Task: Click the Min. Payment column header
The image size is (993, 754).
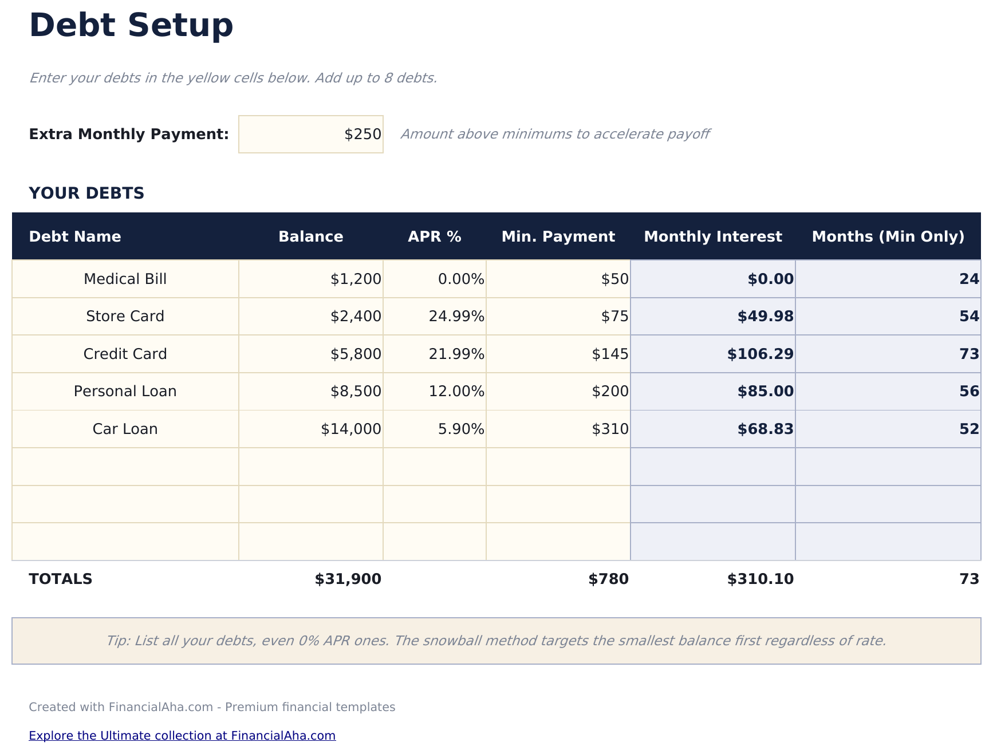Action: 558,236
